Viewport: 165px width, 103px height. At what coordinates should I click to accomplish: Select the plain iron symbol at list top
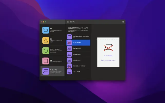point(69,37)
